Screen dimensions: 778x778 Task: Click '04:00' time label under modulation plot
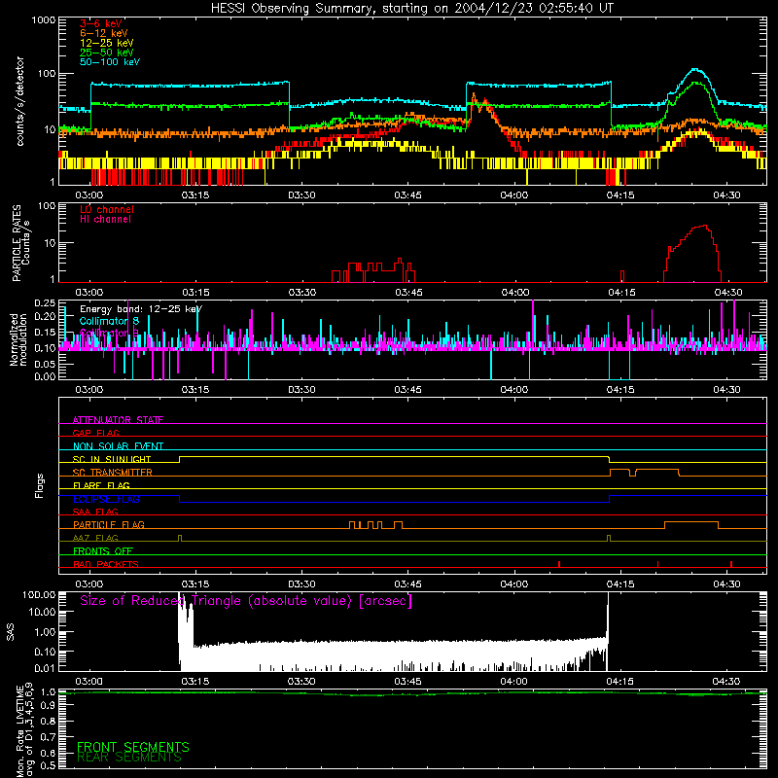tap(514, 390)
